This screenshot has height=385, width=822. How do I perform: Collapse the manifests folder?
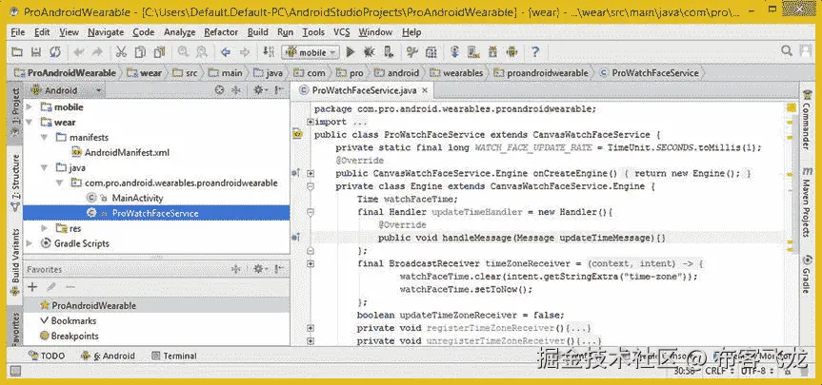tap(45, 138)
